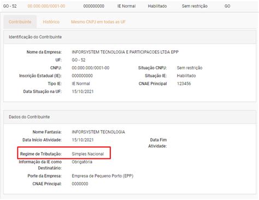Click the Nome da Empresa label
The image size is (259, 200).
pyautogui.click(x=44, y=52)
